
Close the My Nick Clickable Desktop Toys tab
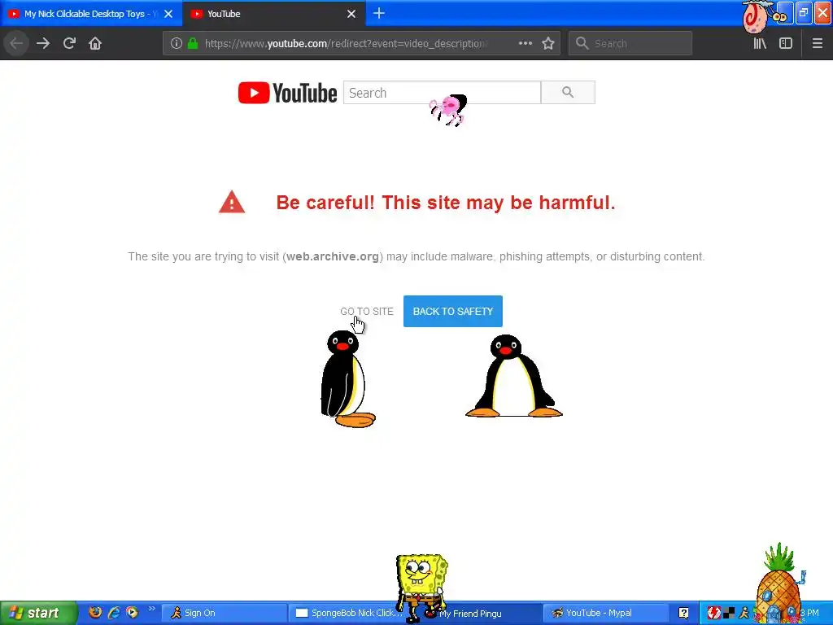(x=168, y=14)
